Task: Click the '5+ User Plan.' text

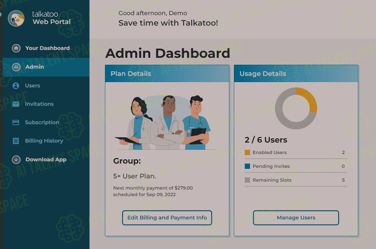Action: [x=135, y=176]
